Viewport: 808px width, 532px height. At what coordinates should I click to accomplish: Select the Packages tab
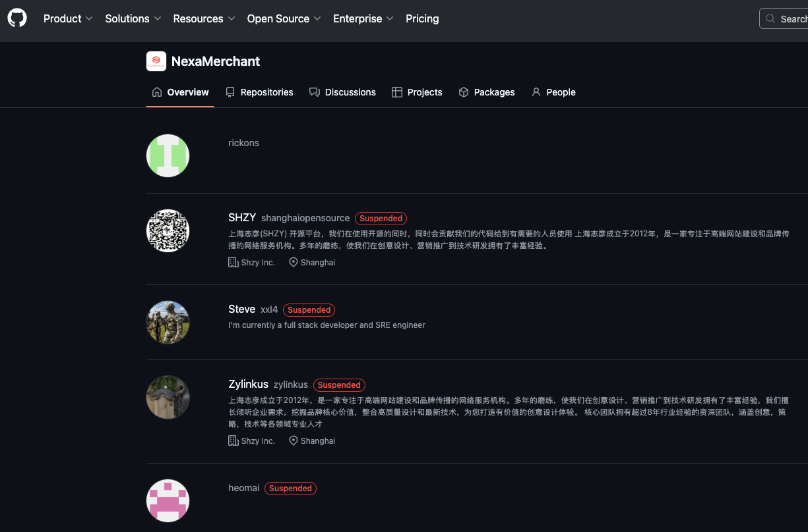pyautogui.click(x=487, y=92)
